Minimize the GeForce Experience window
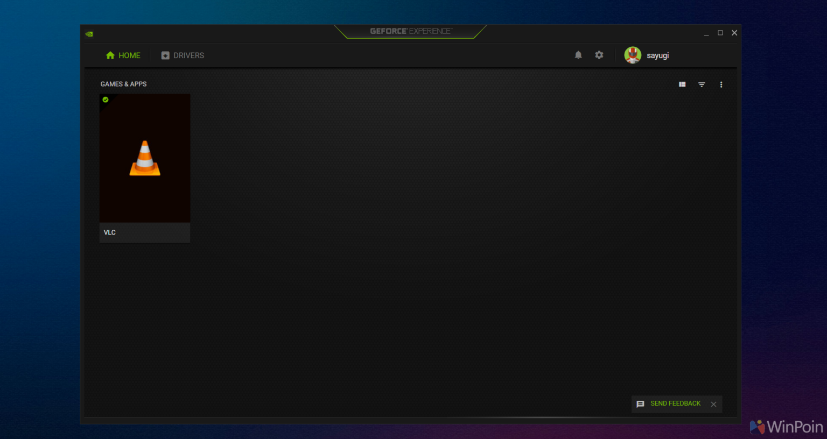This screenshot has width=827, height=439. click(706, 32)
